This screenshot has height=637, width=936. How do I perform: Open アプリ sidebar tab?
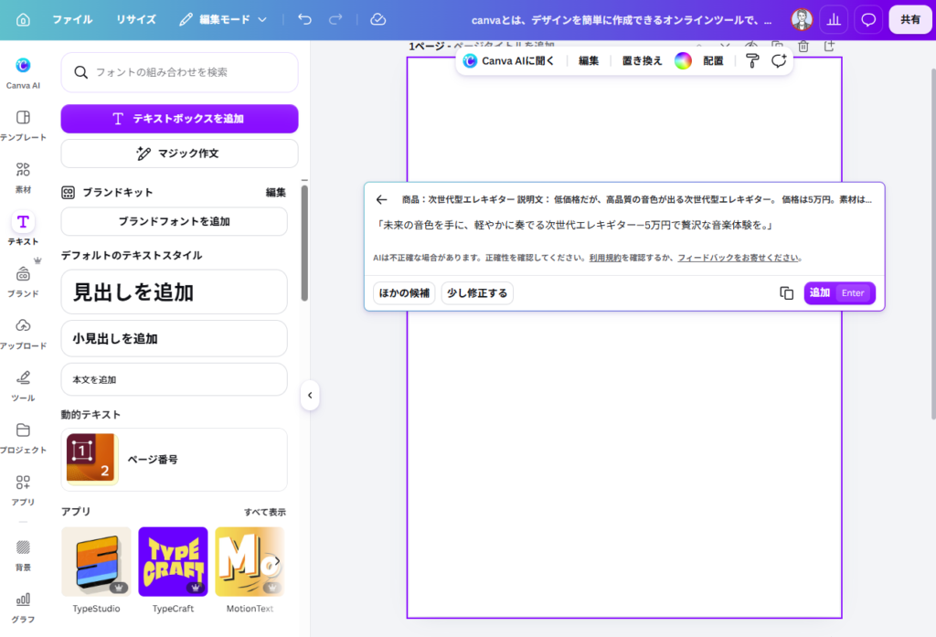click(23, 490)
